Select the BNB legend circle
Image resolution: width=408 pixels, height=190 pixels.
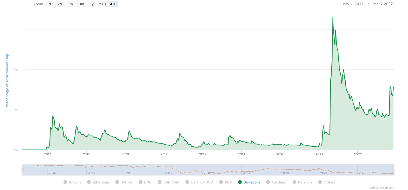click(x=140, y=182)
